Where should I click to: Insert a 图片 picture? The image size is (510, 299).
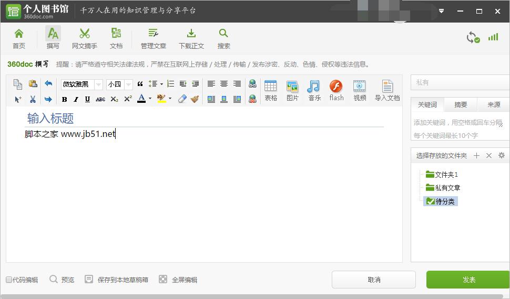click(292, 91)
